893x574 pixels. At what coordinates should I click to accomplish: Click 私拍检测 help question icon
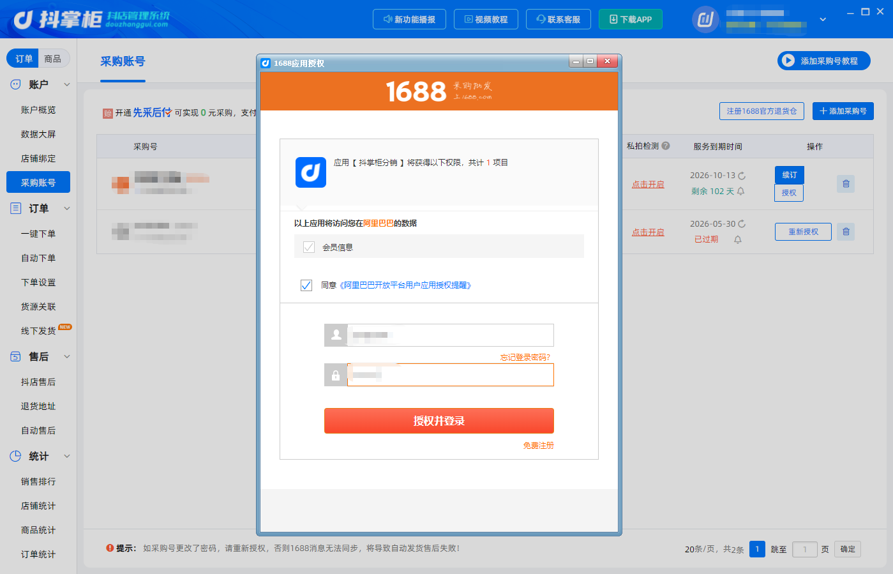tap(666, 146)
